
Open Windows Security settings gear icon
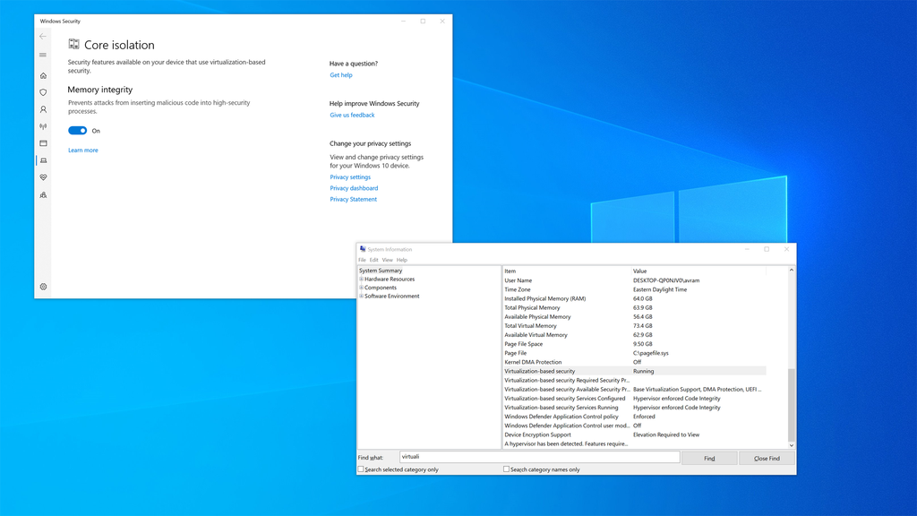point(42,287)
